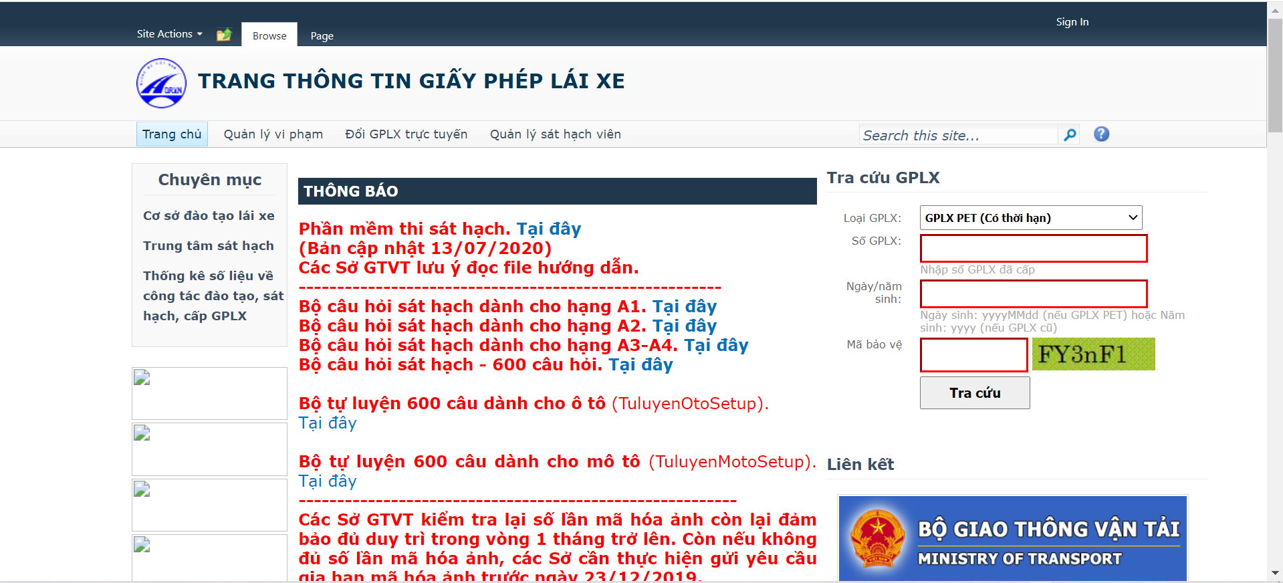
Task: Click the Liên kết heading
Action: [860, 465]
